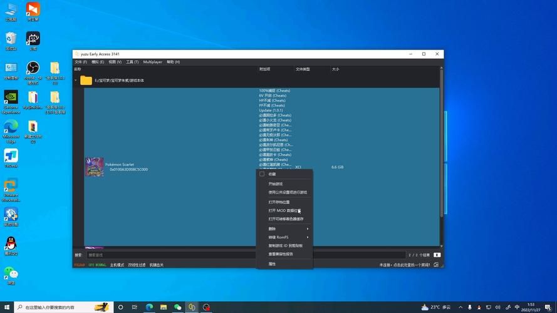Sort by the 附加项 column header
The height and width of the screenshot is (313, 557).
[x=264, y=69]
